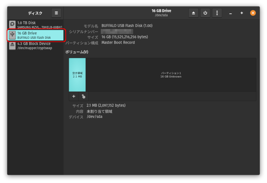
Task: Click the hard disk icon for 1.0 TB Disk
Action: [x=12, y=25]
